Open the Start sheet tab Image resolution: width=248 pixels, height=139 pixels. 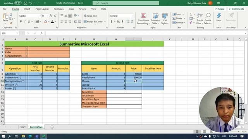(x=23, y=127)
